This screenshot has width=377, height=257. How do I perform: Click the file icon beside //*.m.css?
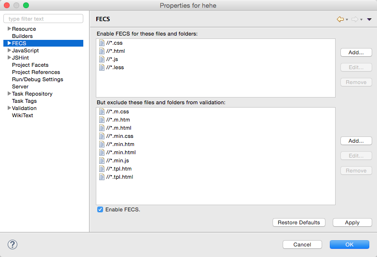(102, 111)
